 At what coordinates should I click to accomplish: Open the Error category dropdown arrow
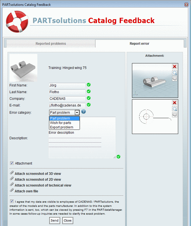tap(77, 113)
